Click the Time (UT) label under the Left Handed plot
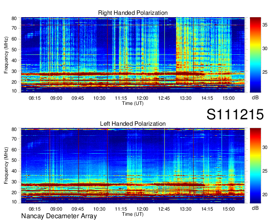272x221 pixels. (133, 214)
